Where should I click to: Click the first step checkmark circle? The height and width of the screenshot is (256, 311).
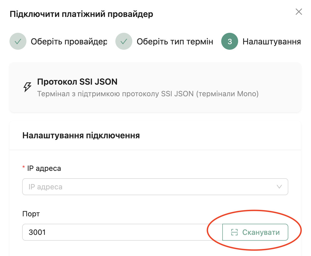tap(18, 42)
